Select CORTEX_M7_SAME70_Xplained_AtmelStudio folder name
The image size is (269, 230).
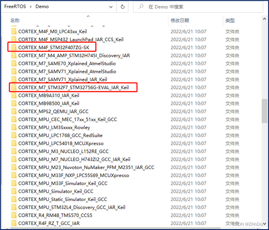[67, 63]
